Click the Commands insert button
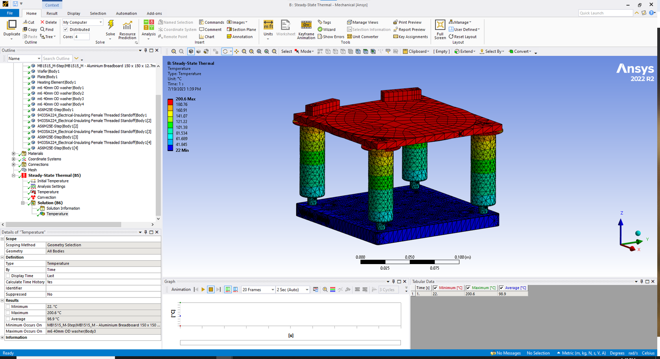The image size is (660, 359). pyautogui.click(x=211, y=22)
